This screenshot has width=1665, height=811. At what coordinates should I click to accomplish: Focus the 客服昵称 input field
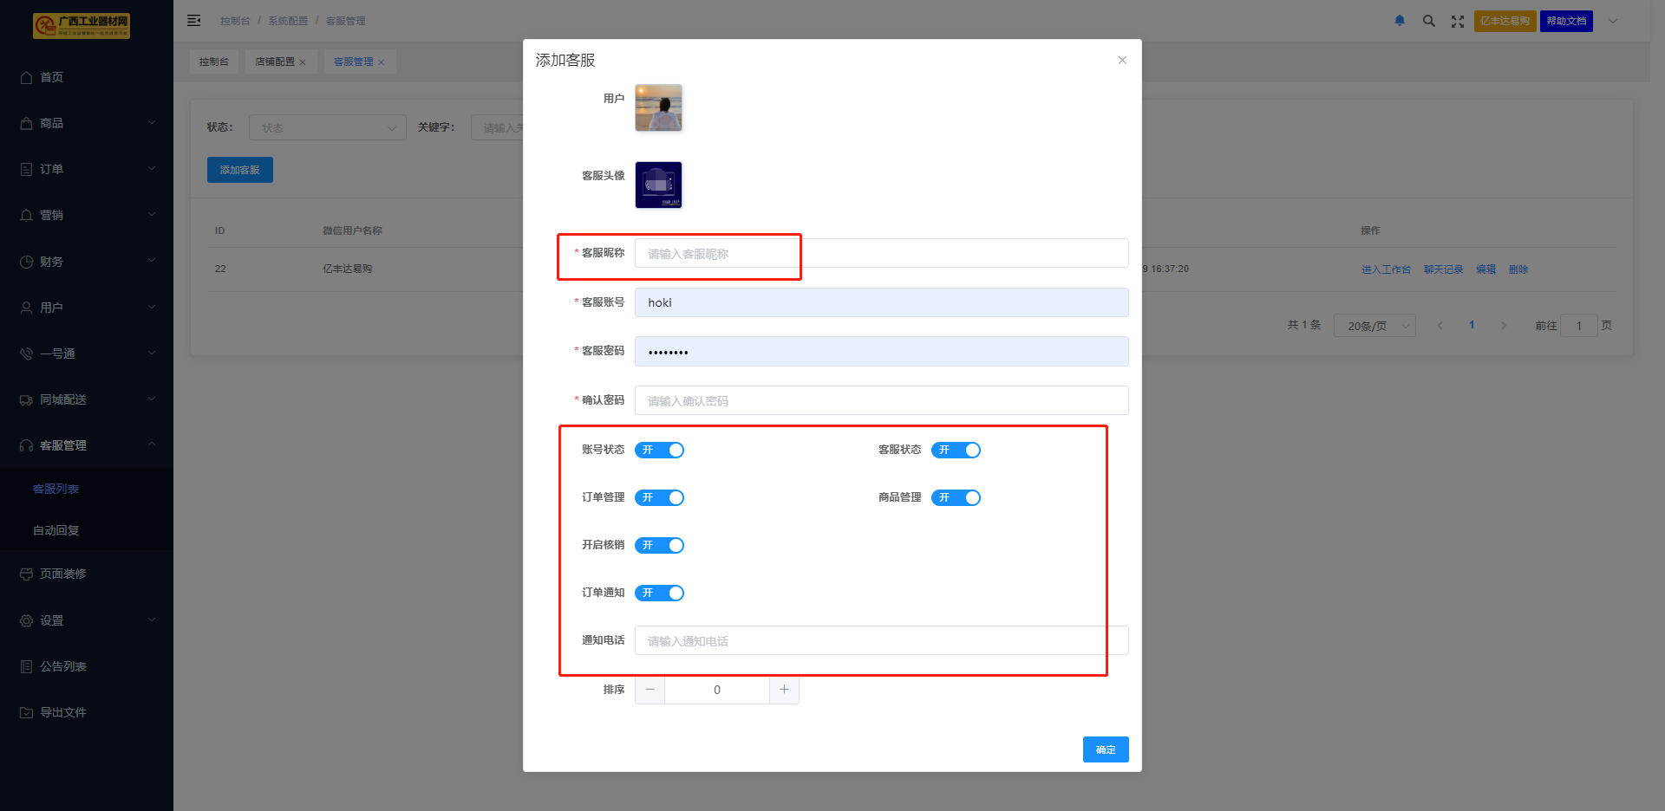tap(881, 254)
